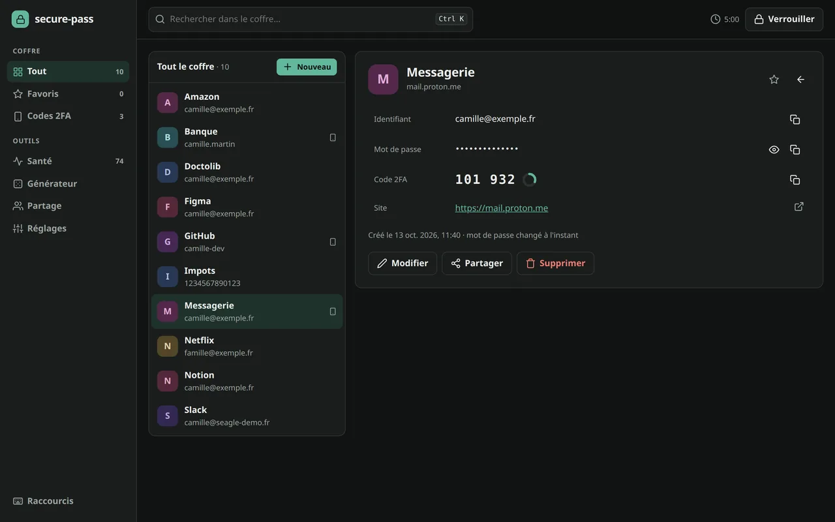Lock the vault with Verrouiller
This screenshot has width=835, height=522.
784,20
